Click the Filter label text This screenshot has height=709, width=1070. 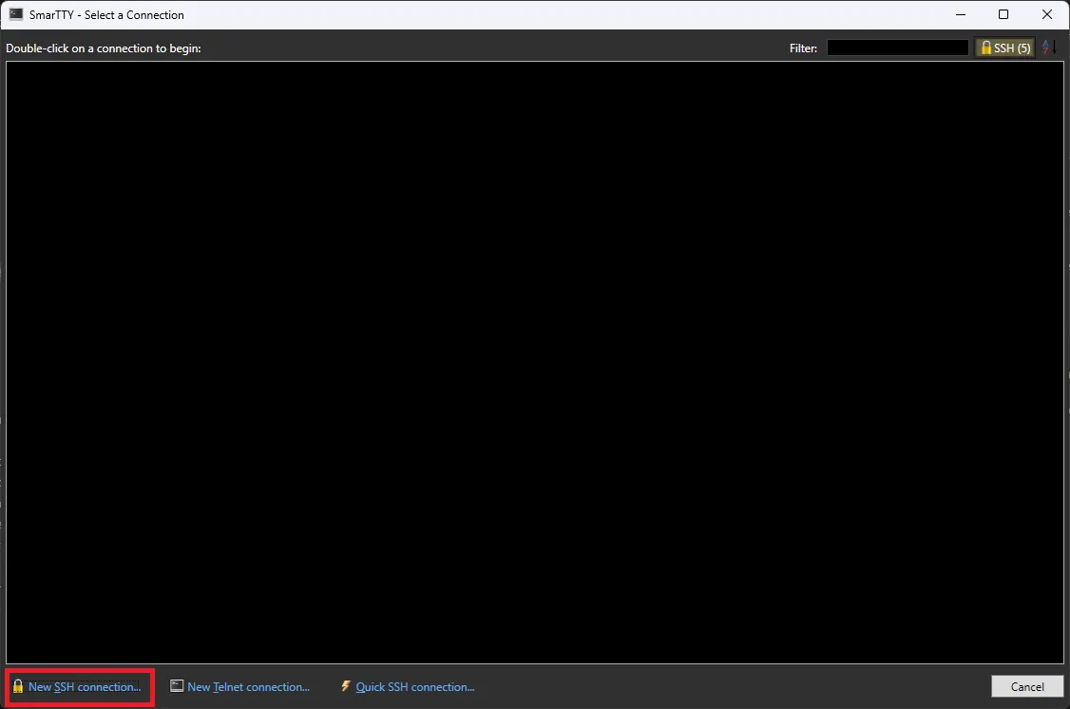(x=803, y=47)
